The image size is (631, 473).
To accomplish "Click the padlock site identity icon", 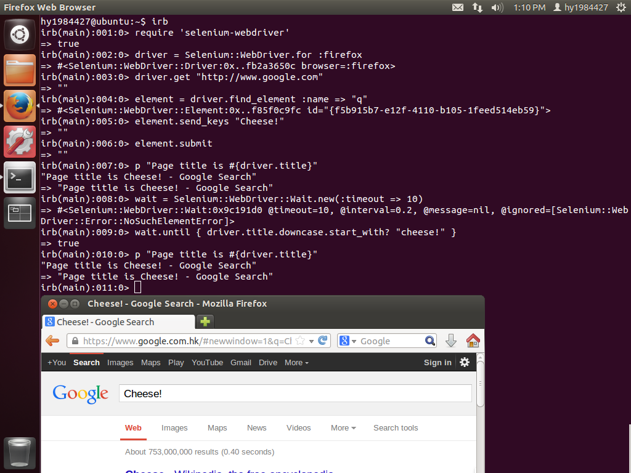I will (75, 341).
